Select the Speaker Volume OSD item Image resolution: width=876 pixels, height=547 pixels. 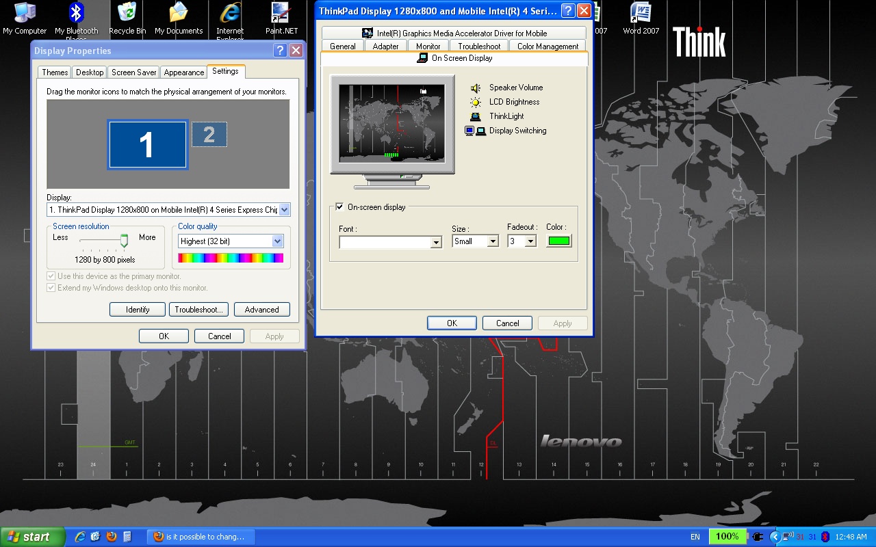506,88
